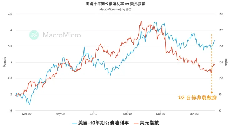Viewport: 231px width, 130px height.
Task: Select the Nov '22 x-axis label
Action: [x=160, y=114]
